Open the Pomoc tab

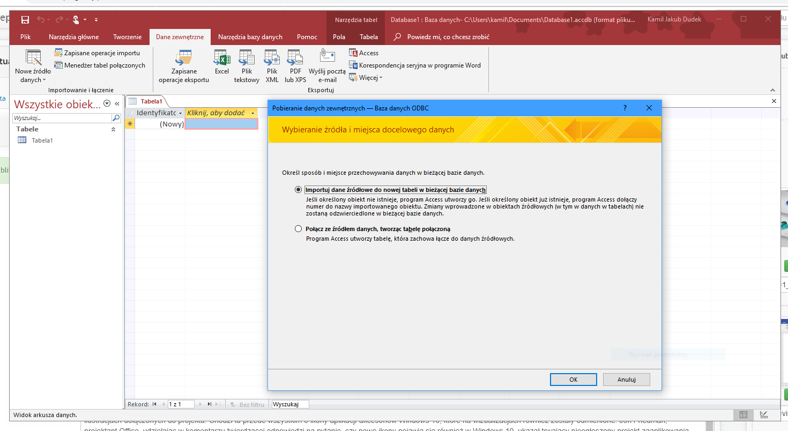pyautogui.click(x=307, y=37)
